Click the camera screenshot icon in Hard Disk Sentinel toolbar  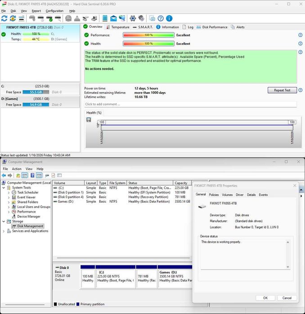[152, 18]
